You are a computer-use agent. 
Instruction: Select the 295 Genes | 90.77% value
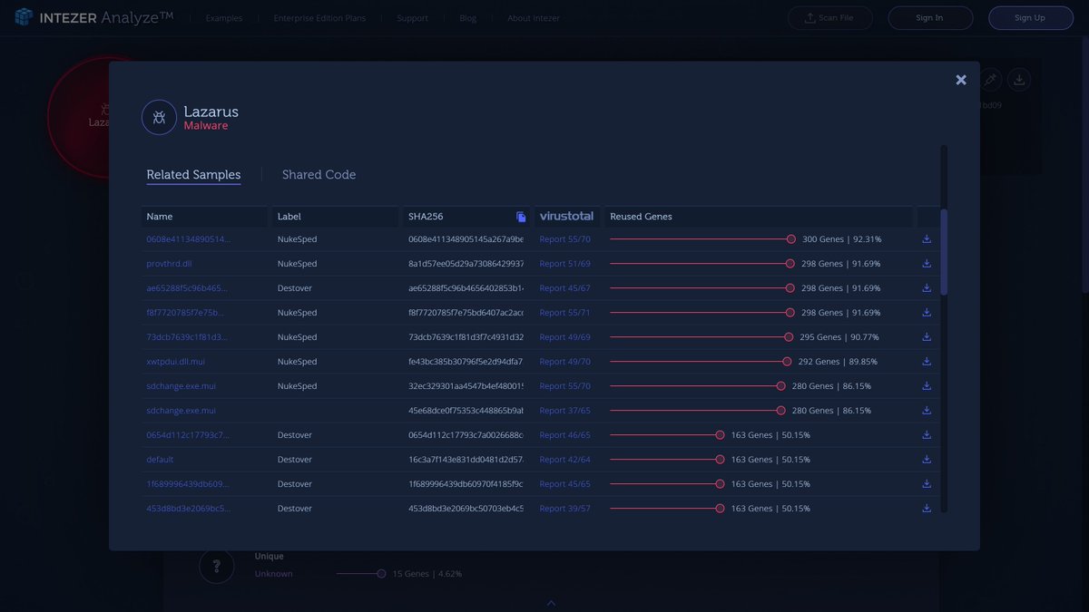click(x=839, y=337)
